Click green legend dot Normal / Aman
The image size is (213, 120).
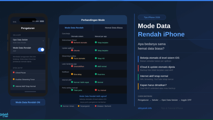[x=61, y=106]
